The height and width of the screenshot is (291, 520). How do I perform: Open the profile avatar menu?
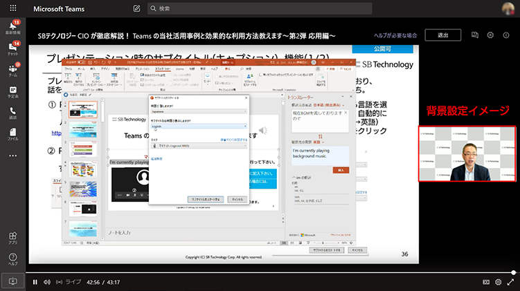(508, 8)
